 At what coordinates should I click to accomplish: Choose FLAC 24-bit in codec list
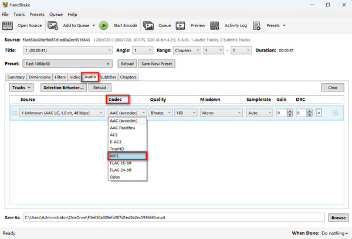click(x=127, y=170)
